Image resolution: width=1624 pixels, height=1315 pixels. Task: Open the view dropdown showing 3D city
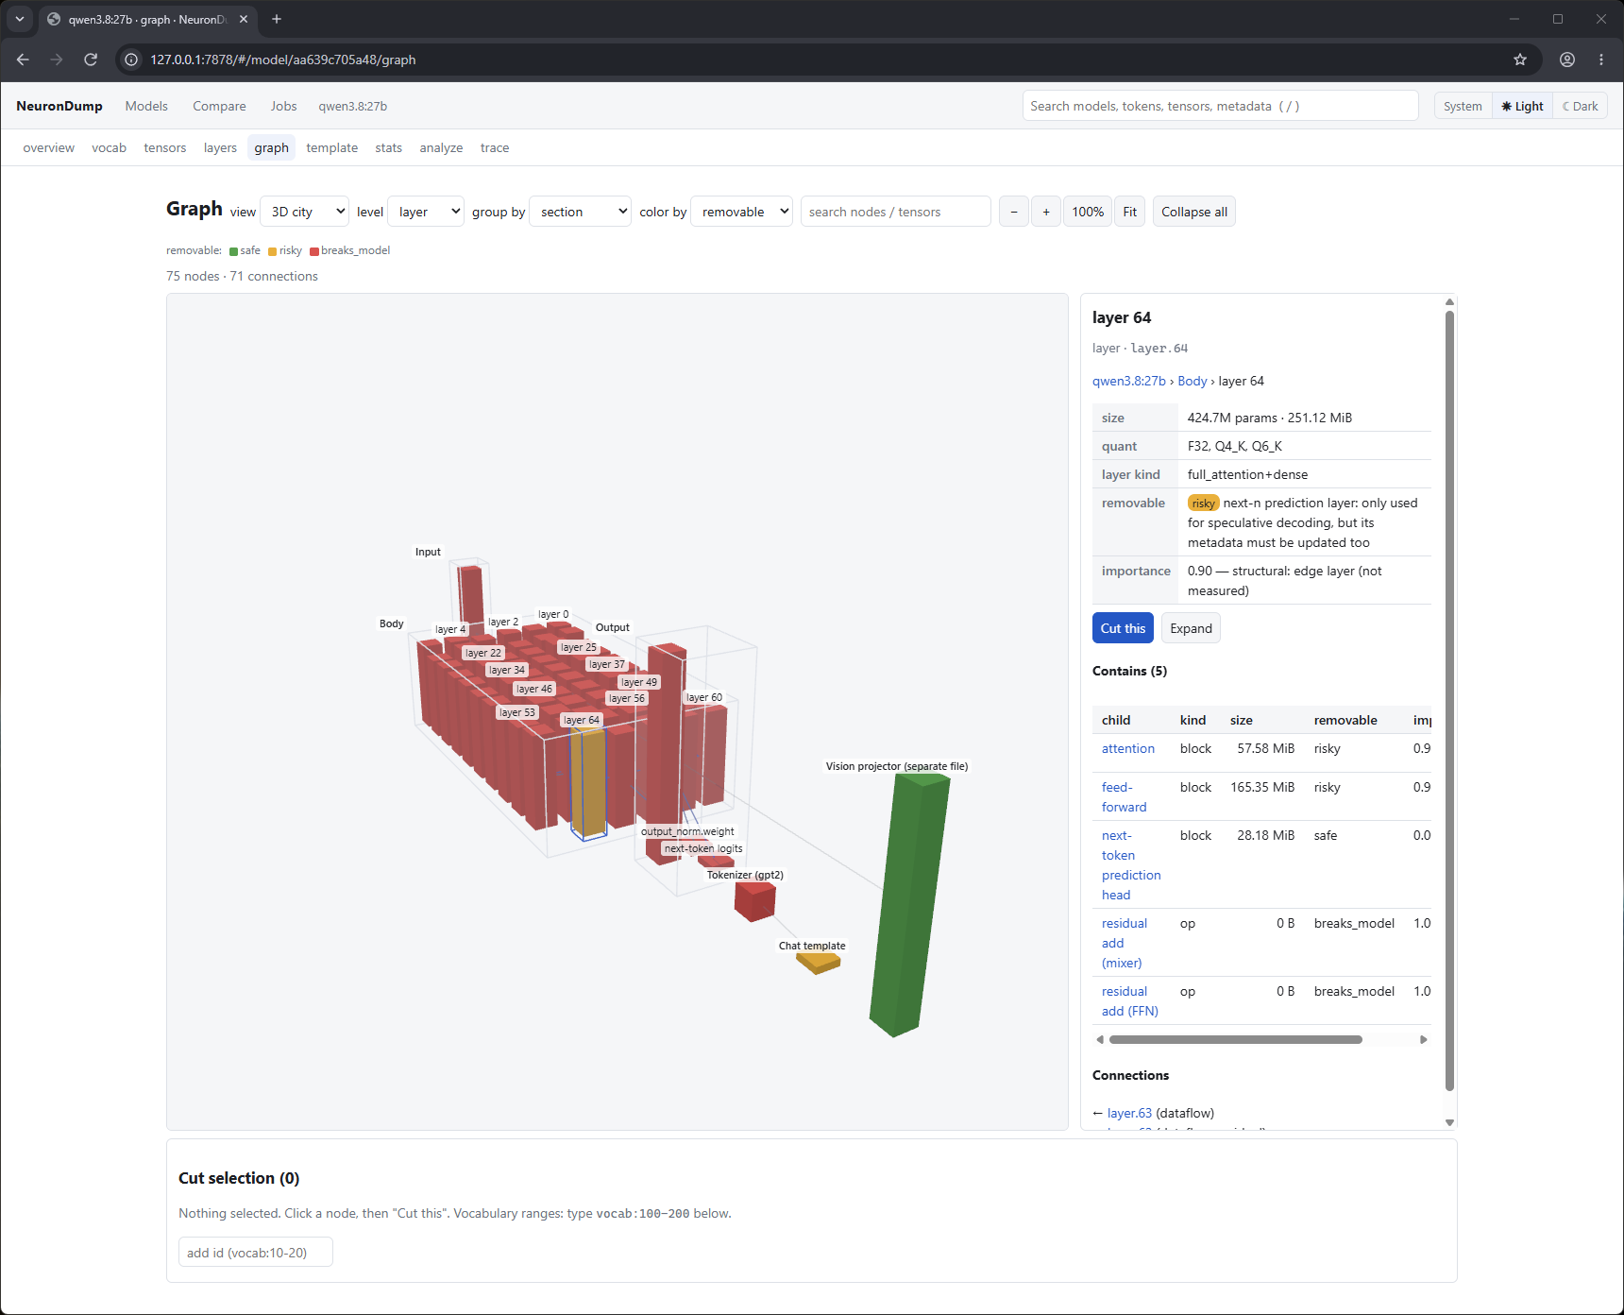[x=304, y=212]
